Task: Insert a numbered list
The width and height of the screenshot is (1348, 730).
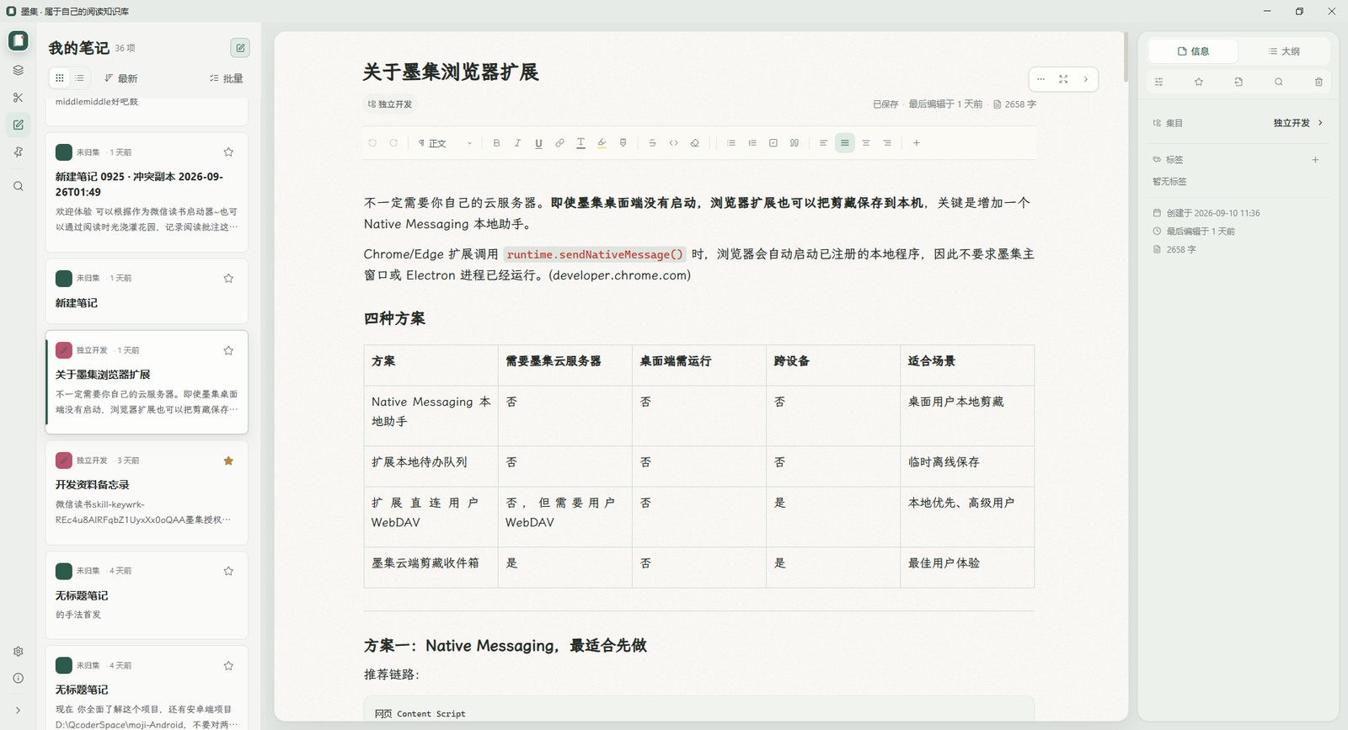Action: [x=752, y=143]
